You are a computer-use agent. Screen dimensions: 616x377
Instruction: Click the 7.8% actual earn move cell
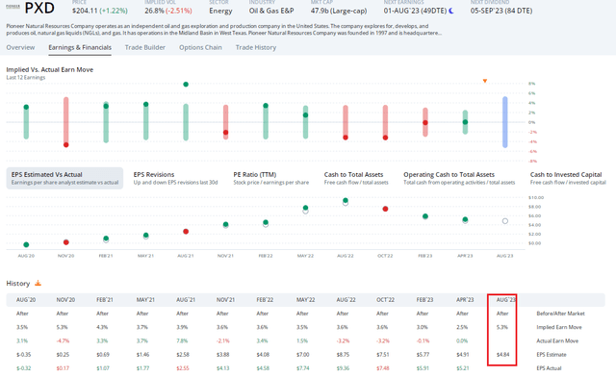[182, 340]
